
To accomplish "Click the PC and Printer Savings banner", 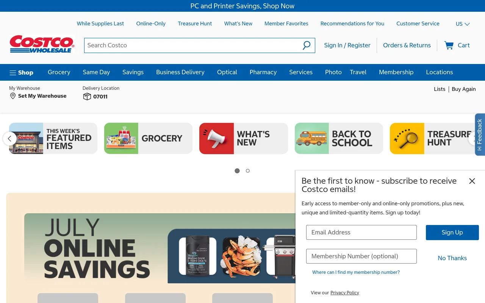I will (242, 6).
